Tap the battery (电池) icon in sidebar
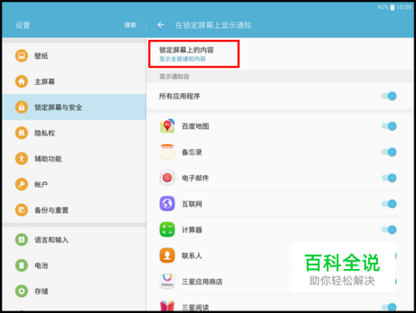The width and height of the screenshot is (416, 313). [x=22, y=266]
